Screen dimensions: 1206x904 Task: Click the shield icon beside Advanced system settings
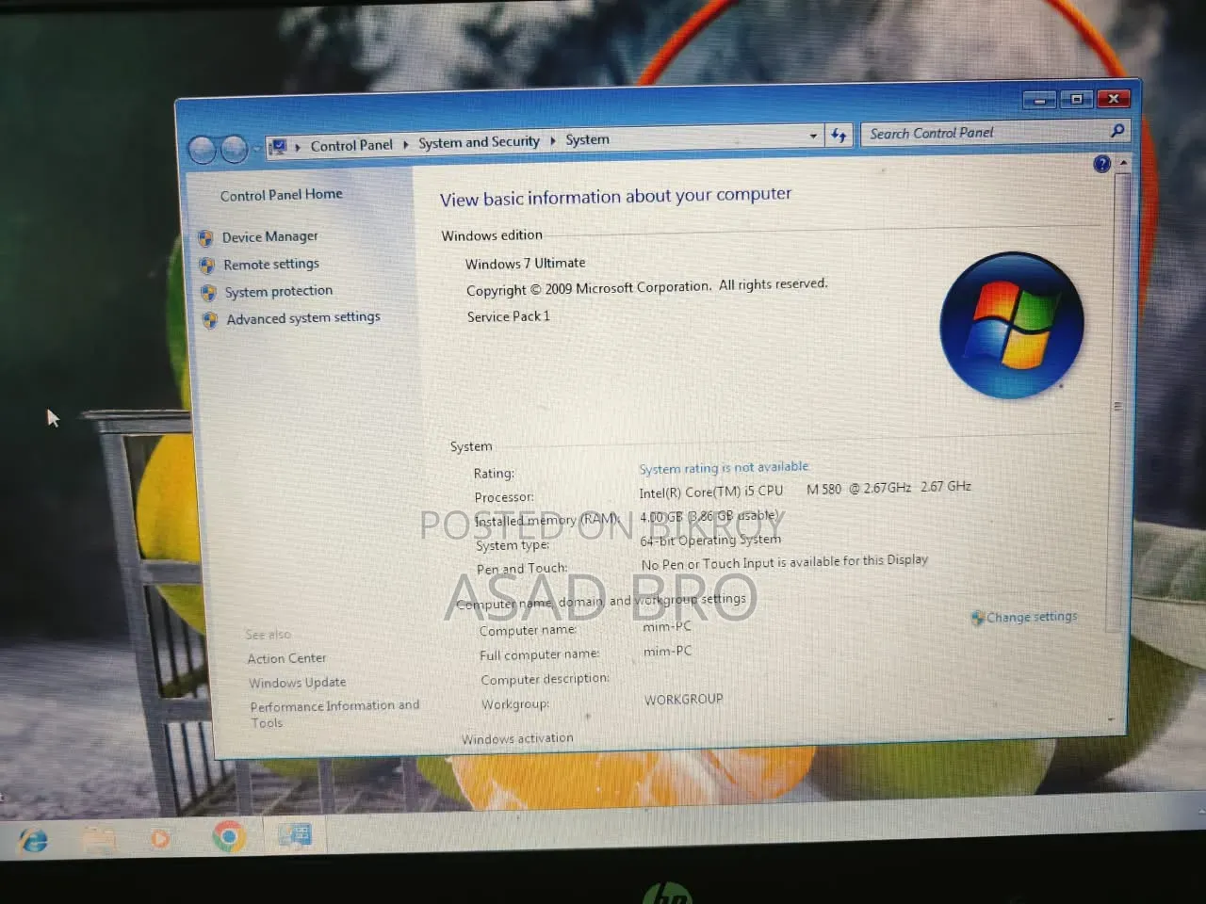point(209,320)
